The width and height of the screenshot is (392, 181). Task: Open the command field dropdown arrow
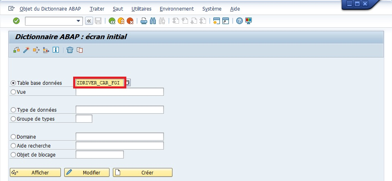[79, 21]
